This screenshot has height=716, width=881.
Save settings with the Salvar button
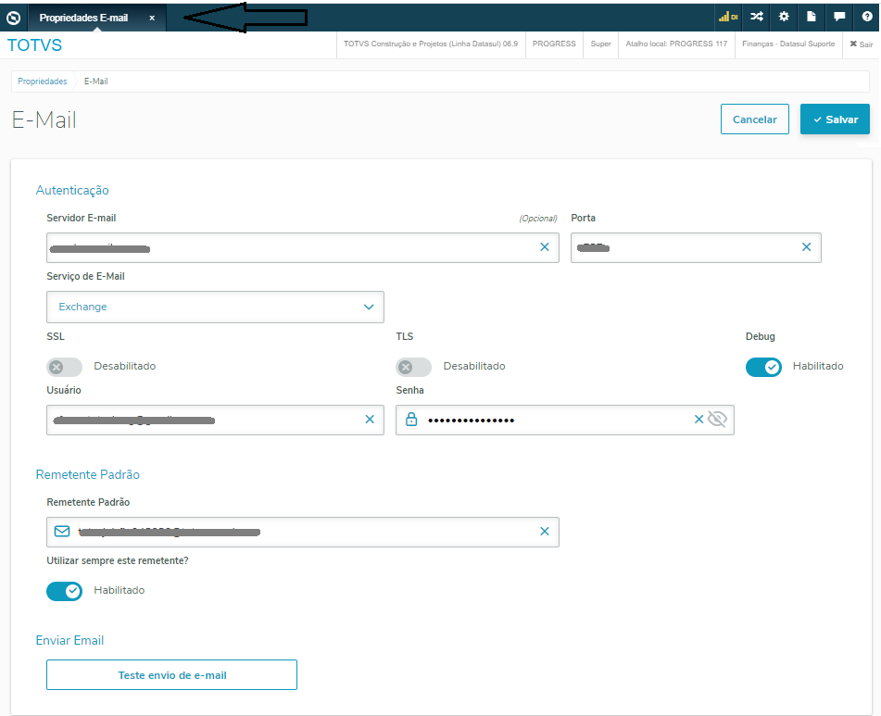click(835, 119)
